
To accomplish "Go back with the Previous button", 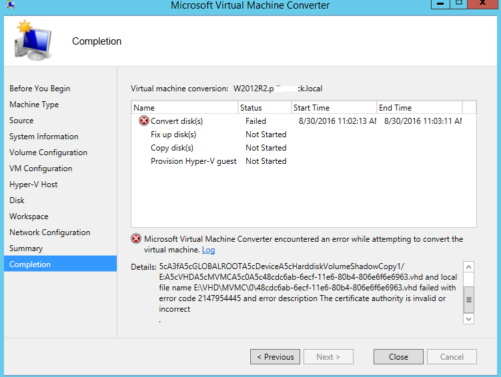I will (x=275, y=356).
